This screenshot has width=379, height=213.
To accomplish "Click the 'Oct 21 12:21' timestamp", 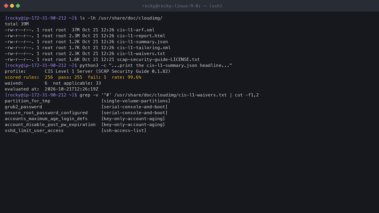I will point(98,59).
